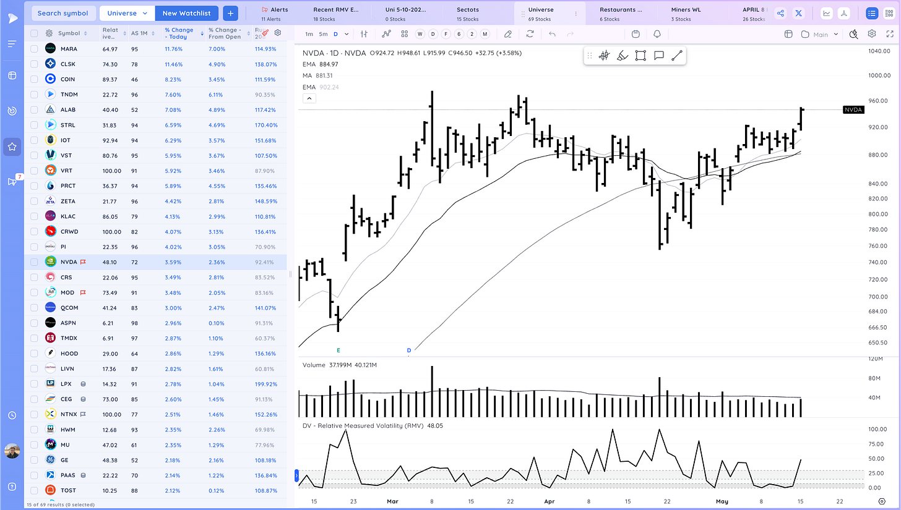The image size is (901, 510).
Task: Open the left sidebar hamburger menu
Action: (12, 43)
